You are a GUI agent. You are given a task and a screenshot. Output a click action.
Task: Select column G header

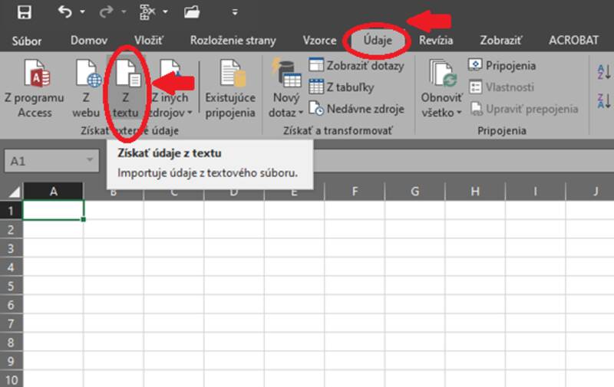tap(415, 191)
